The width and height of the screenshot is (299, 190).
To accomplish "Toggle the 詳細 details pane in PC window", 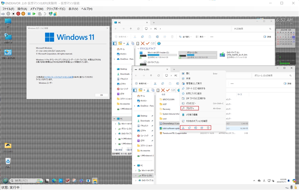I will [267, 37].
